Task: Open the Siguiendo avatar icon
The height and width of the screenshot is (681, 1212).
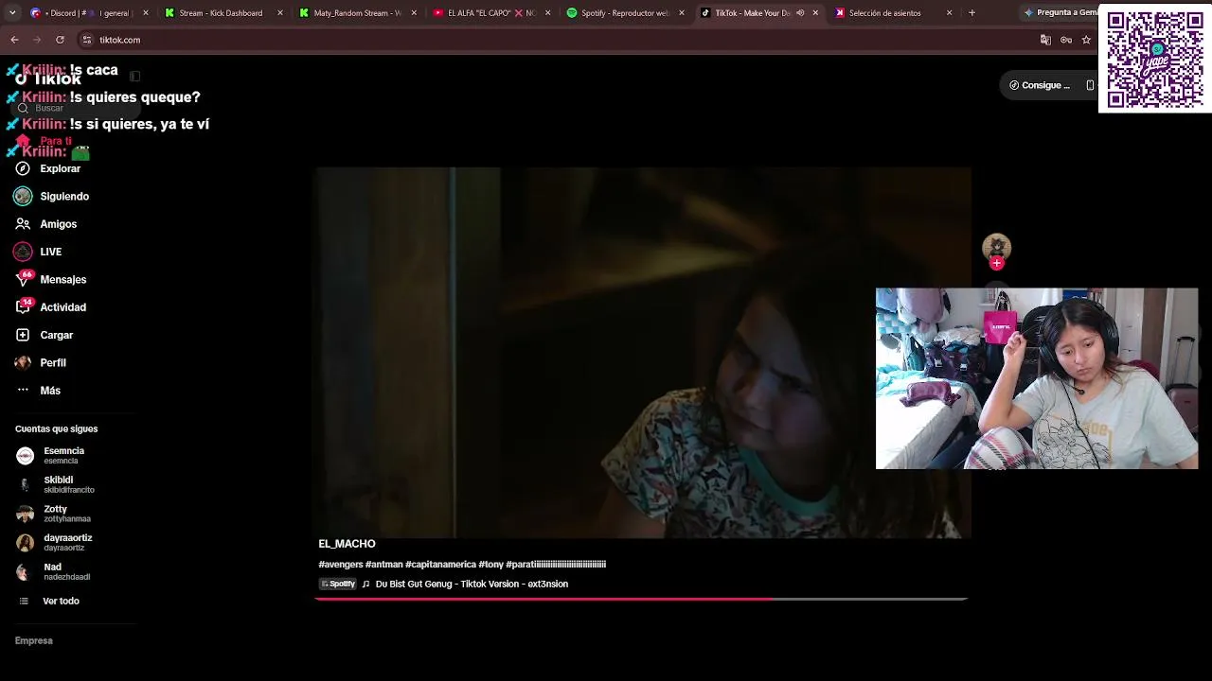Action: [x=23, y=196]
